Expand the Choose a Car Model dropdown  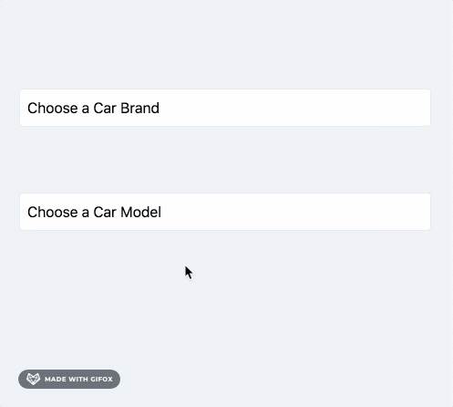click(225, 212)
